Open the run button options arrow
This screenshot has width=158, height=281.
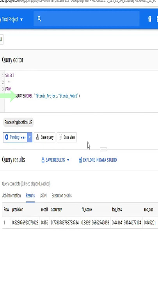(x=30, y=137)
